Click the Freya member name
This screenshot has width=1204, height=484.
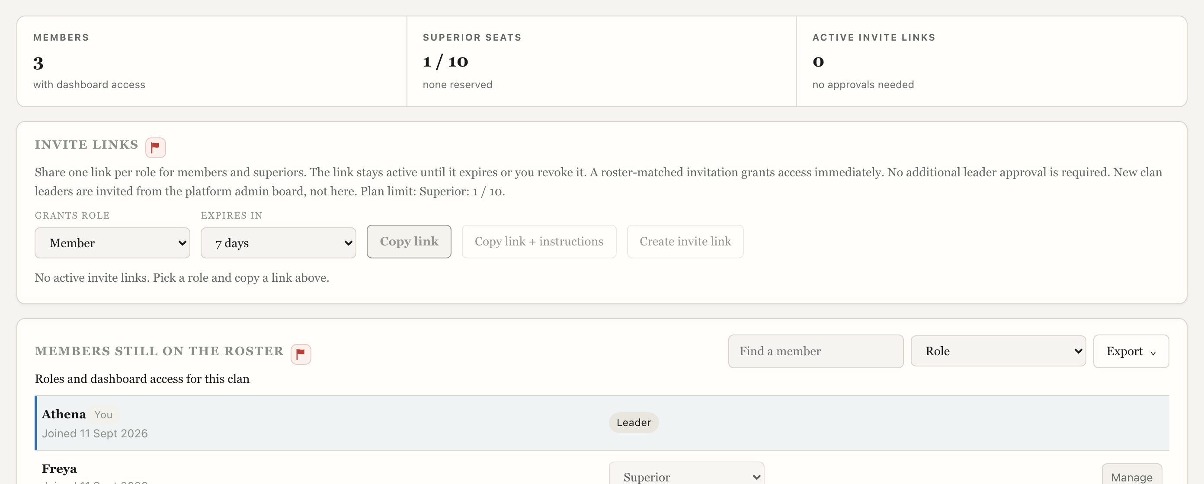(x=59, y=468)
